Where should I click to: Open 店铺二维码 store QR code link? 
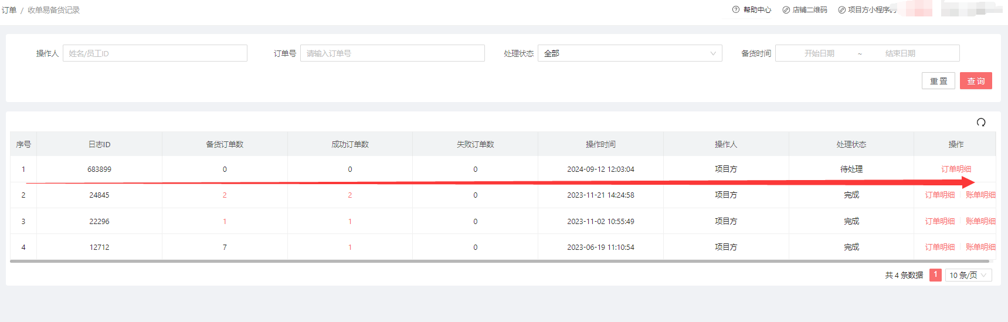(805, 10)
